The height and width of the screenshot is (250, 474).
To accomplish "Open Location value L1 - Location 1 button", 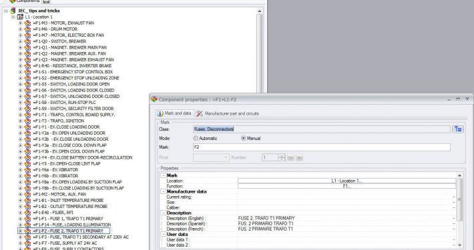I will tap(346, 181).
